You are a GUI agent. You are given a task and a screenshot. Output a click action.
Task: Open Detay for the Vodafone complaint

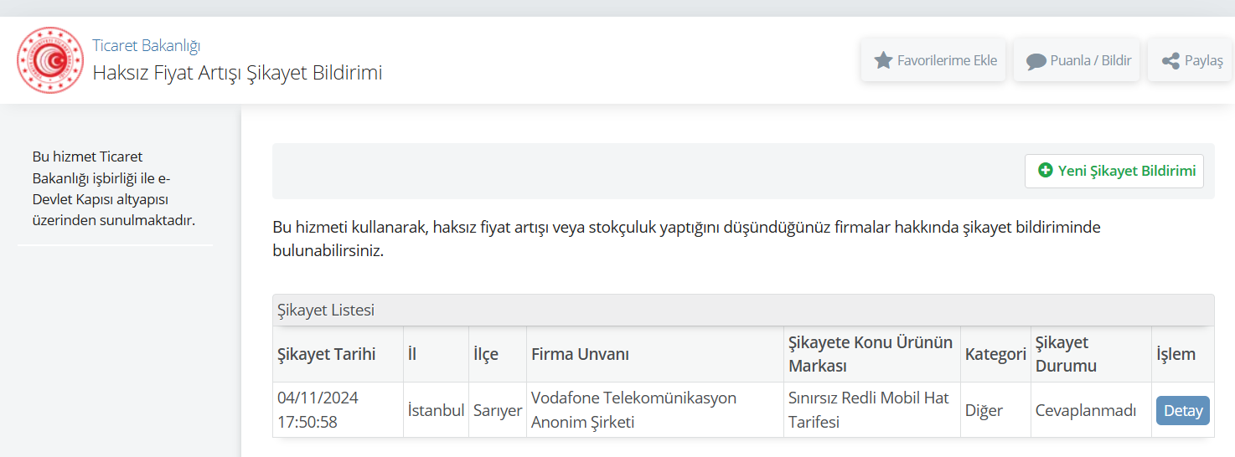(x=1183, y=411)
